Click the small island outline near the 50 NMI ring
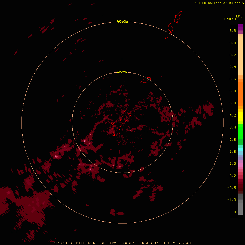The height and width of the screenshot is (245, 245). (x=146, y=80)
